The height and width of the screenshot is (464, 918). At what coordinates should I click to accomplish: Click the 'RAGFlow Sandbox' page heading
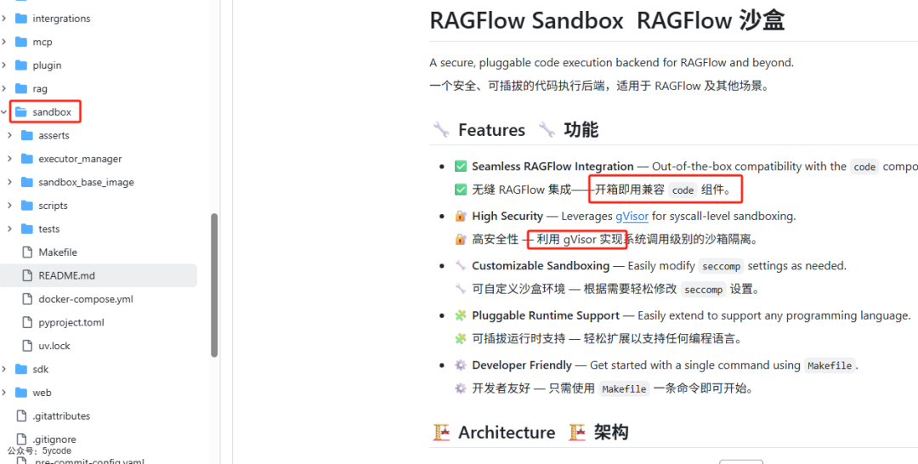click(526, 20)
